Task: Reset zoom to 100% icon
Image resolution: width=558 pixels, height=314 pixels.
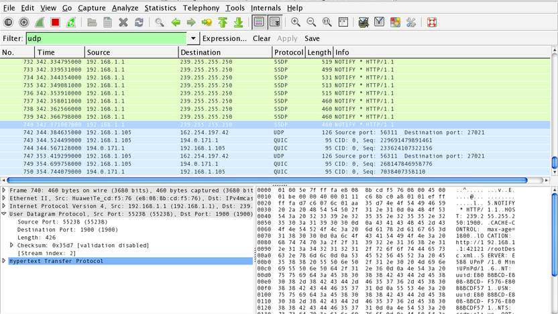Action: click(327, 22)
